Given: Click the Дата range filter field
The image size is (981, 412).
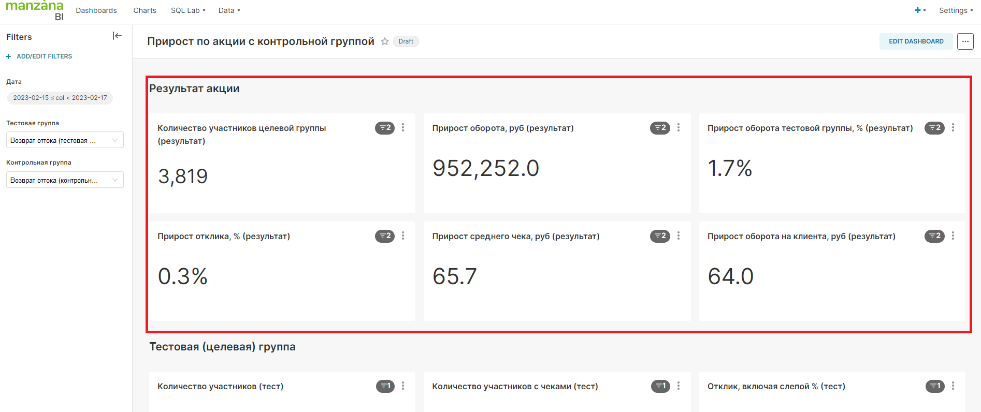Looking at the screenshot, I should (60, 98).
